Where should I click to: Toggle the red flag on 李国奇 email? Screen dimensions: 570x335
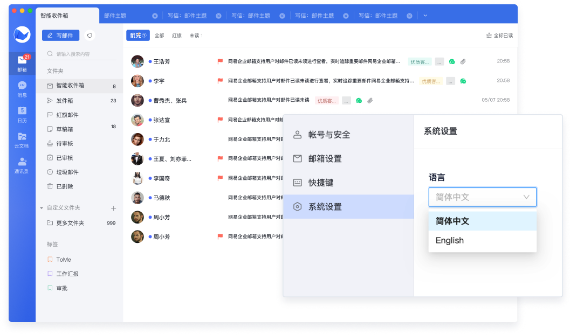point(220,178)
